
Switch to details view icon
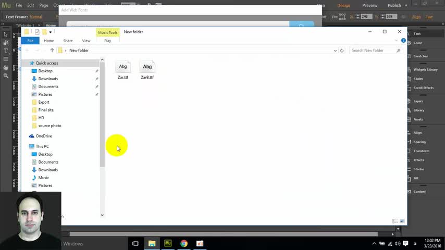click(395, 221)
